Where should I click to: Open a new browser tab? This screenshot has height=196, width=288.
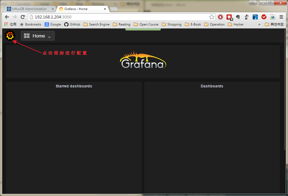pyautogui.click(x=114, y=9)
